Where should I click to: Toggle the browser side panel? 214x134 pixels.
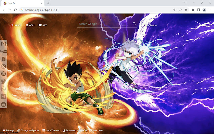pyautogui.click(x=199, y=10)
